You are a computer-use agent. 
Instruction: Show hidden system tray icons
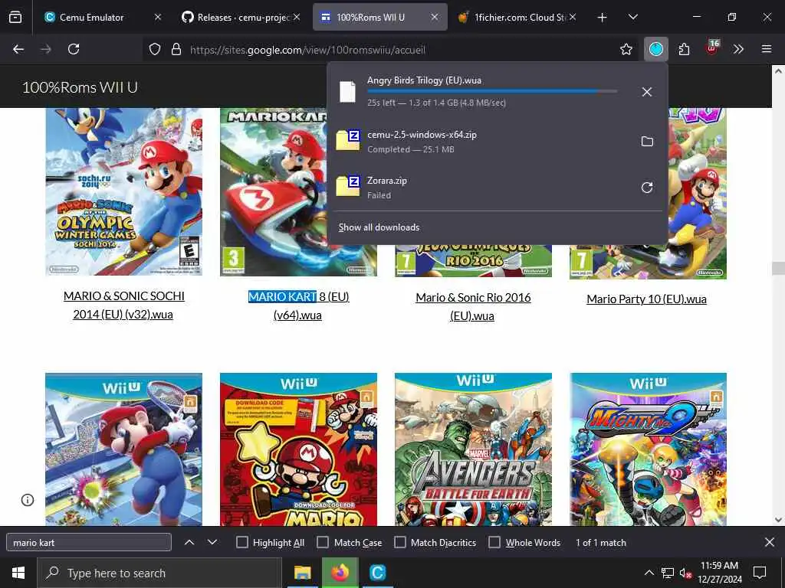pos(649,573)
